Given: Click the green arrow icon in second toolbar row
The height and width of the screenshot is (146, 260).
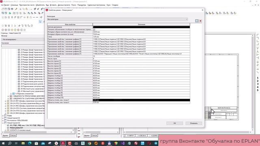Looking at the screenshot, I should pyautogui.click(x=10, y=13).
